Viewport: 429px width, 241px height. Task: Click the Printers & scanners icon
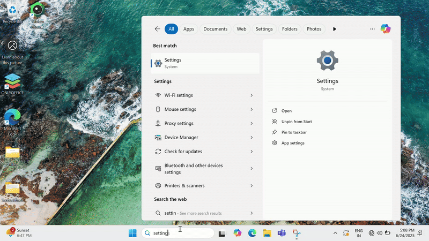(x=158, y=185)
